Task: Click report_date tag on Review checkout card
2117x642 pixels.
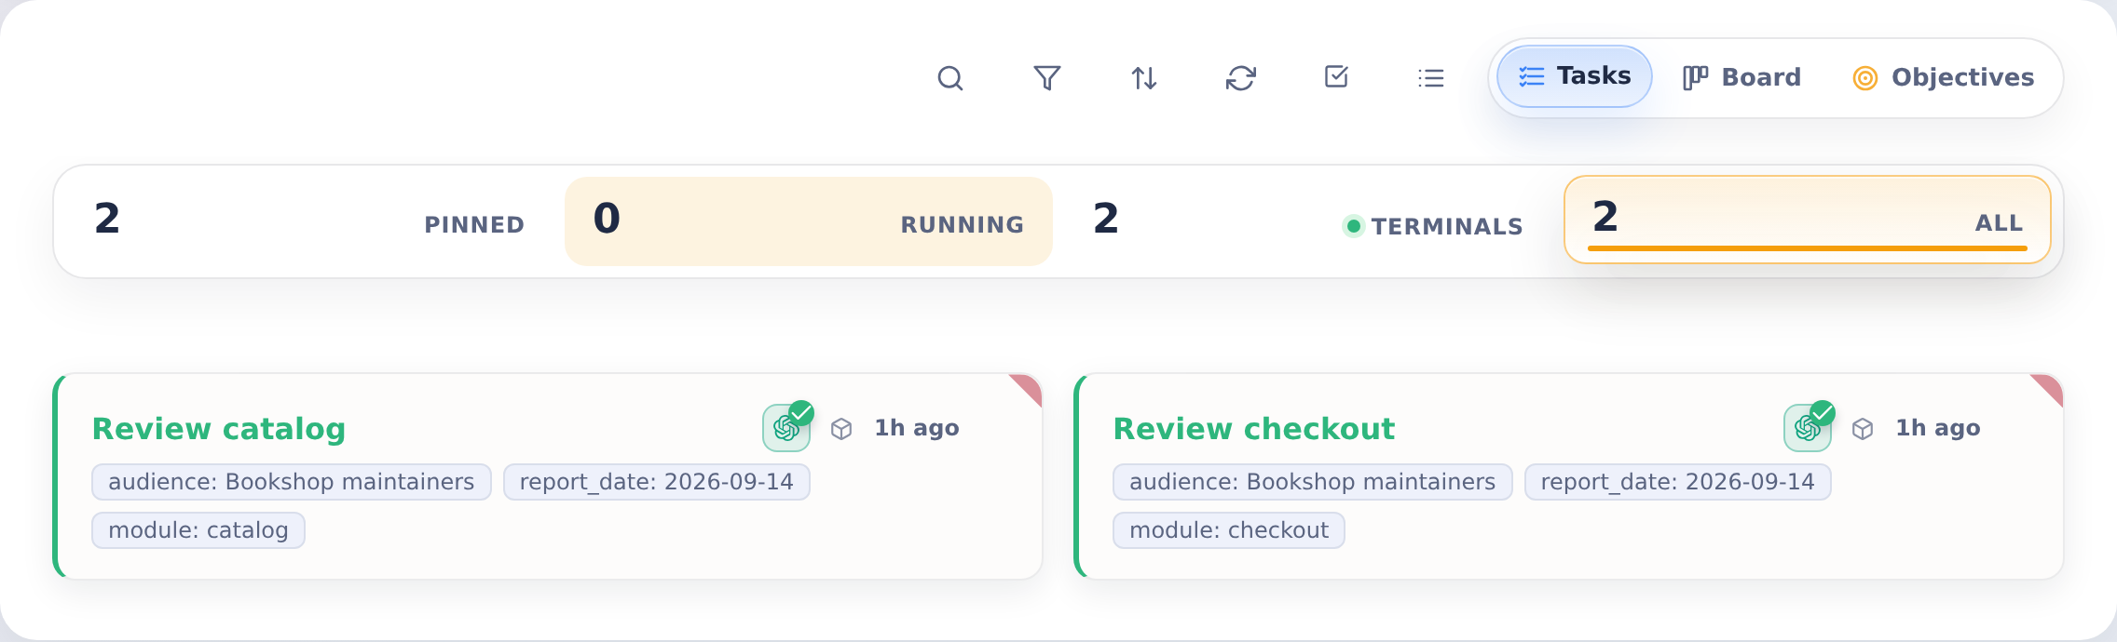Action: click(x=1678, y=482)
